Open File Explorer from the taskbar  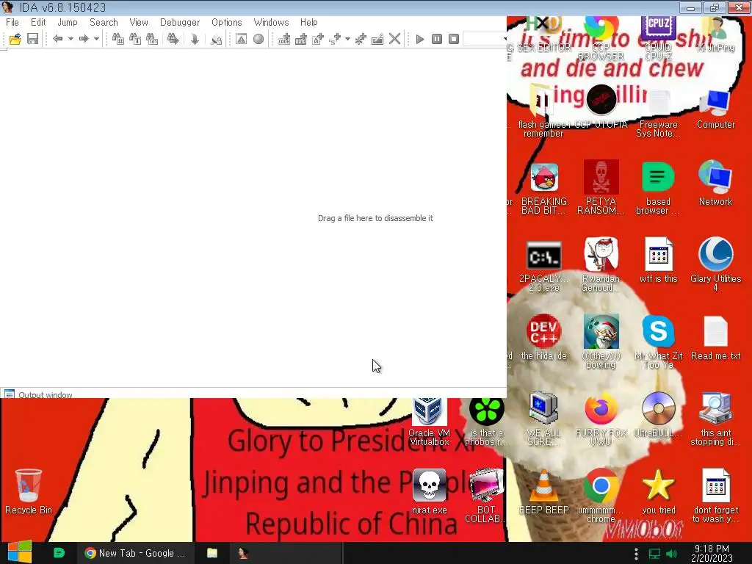tap(212, 553)
